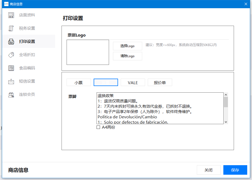Click the 关闭 button
This screenshot has height=180, width=252.
click(208, 170)
